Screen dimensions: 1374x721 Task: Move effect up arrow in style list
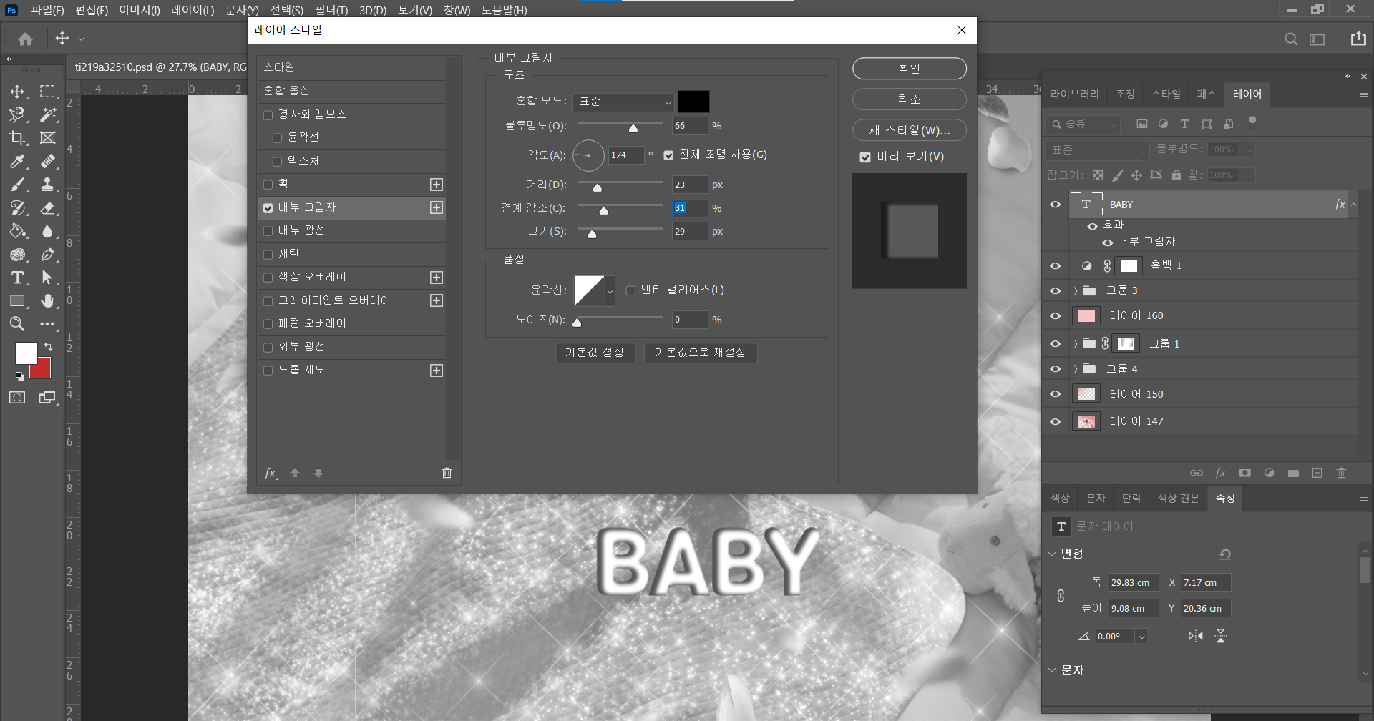[295, 473]
